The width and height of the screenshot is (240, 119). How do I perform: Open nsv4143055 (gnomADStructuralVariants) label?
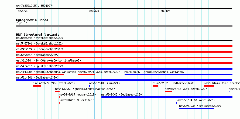tap(46, 72)
